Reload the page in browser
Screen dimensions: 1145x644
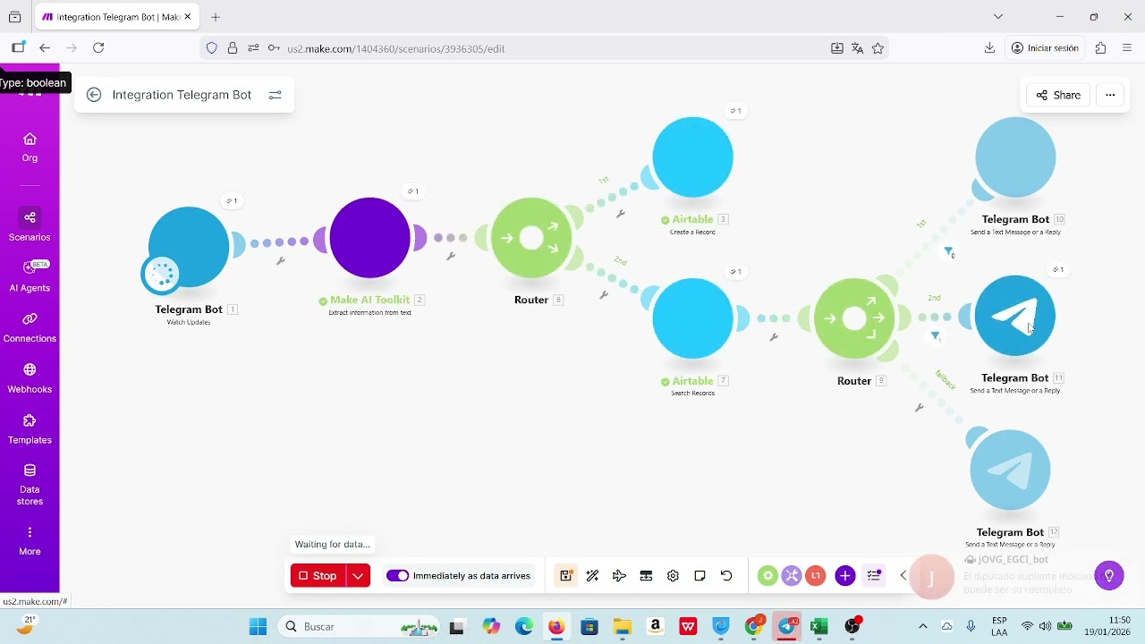[x=98, y=48]
